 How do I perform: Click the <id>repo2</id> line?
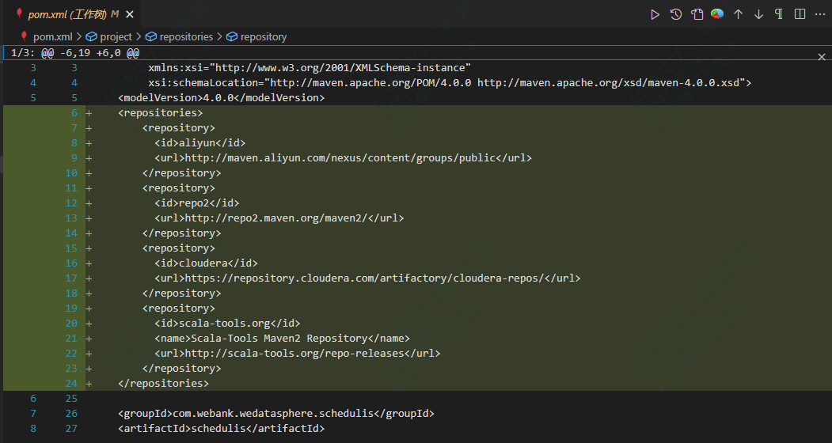pyautogui.click(x=197, y=203)
